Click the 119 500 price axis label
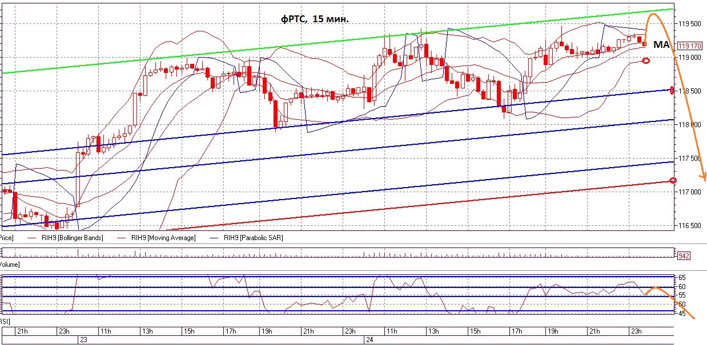Image resolution: width=707 pixels, height=345 pixels. [x=689, y=24]
